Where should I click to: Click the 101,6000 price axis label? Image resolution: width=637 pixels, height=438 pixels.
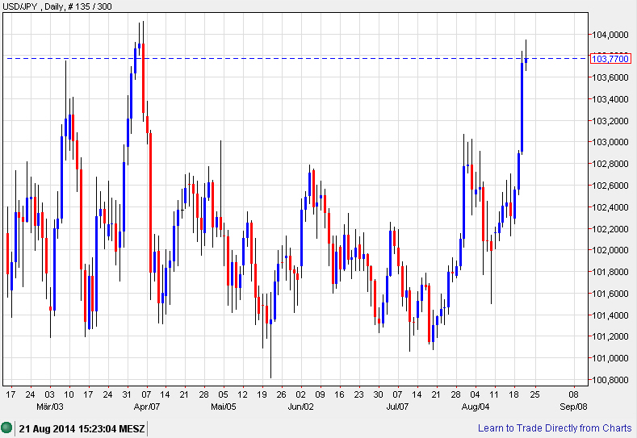coord(610,294)
